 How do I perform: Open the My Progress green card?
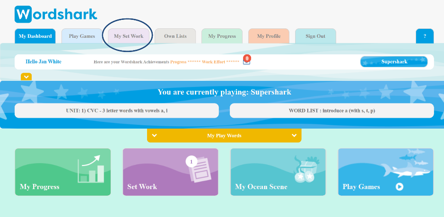click(x=62, y=172)
